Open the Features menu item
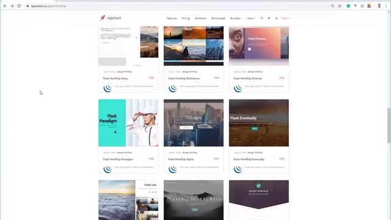The height and width of the screenshot is (220, 391). [x=172, y=18]
